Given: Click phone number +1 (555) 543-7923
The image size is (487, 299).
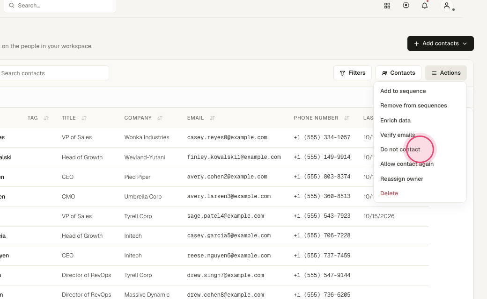Looking at the screenshot, I should 322,216.
